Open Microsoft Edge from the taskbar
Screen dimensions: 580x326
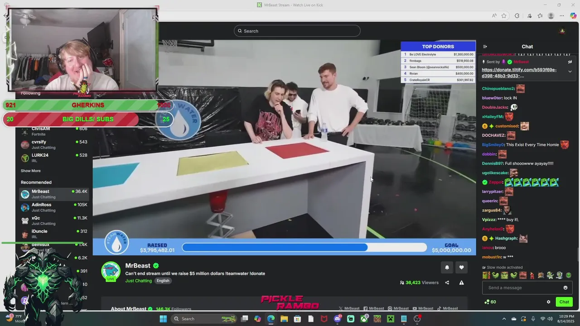click(271, 319)
